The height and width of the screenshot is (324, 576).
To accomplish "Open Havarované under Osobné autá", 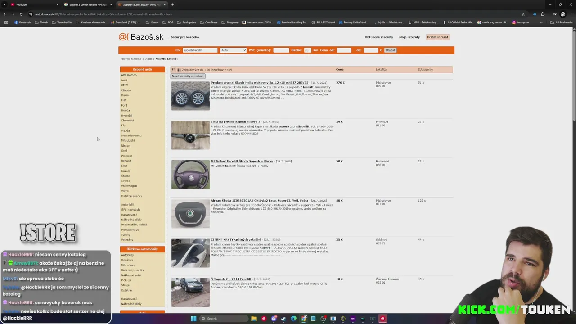I will point(129,215).
